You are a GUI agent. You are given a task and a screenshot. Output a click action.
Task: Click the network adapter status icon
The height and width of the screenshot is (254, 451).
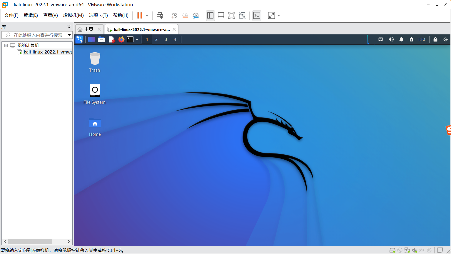[407, 250]
